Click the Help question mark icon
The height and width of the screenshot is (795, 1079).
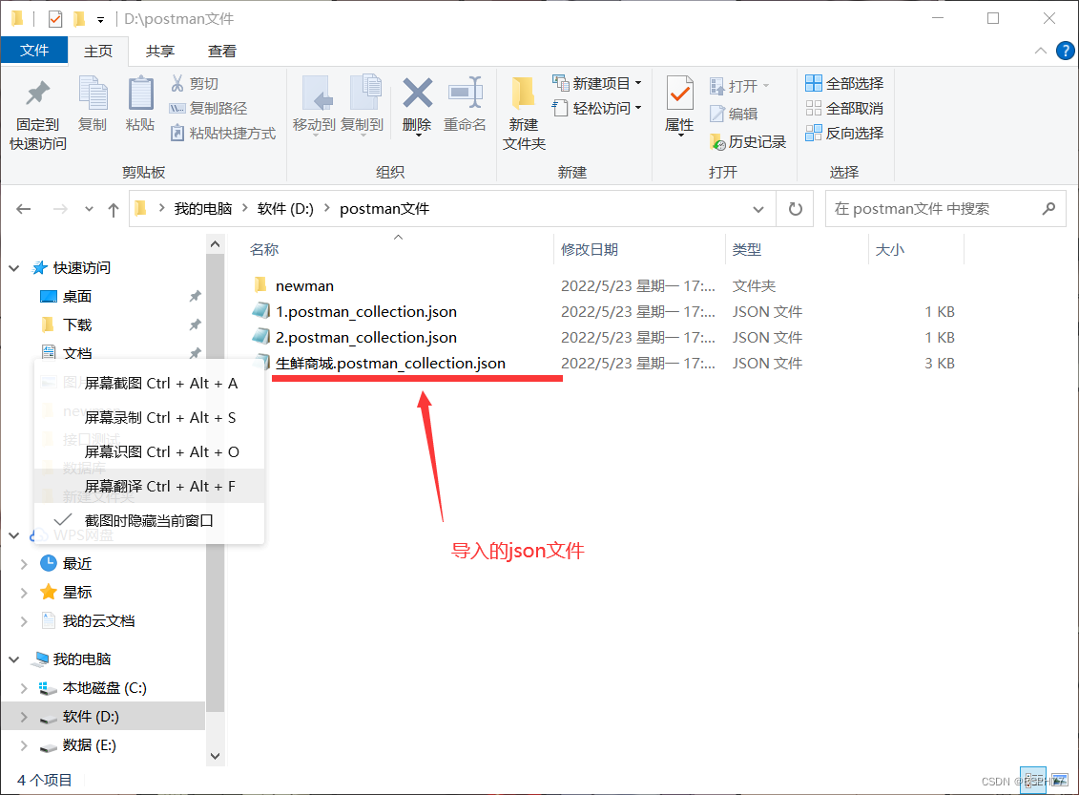[x=1065, y=51]
